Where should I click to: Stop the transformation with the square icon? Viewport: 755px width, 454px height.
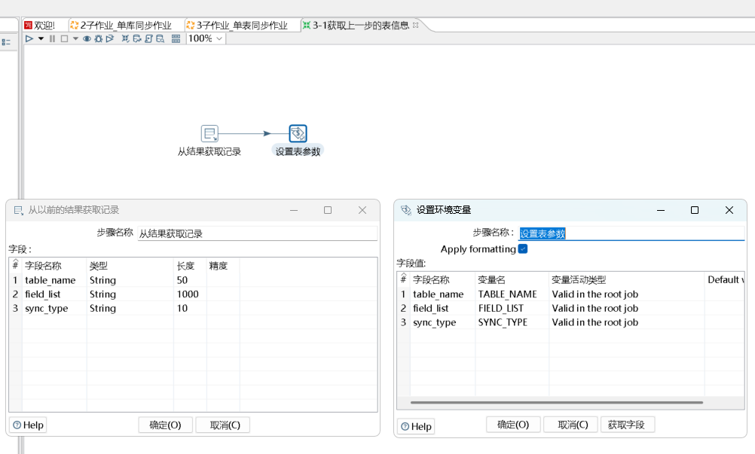point(64,38)
